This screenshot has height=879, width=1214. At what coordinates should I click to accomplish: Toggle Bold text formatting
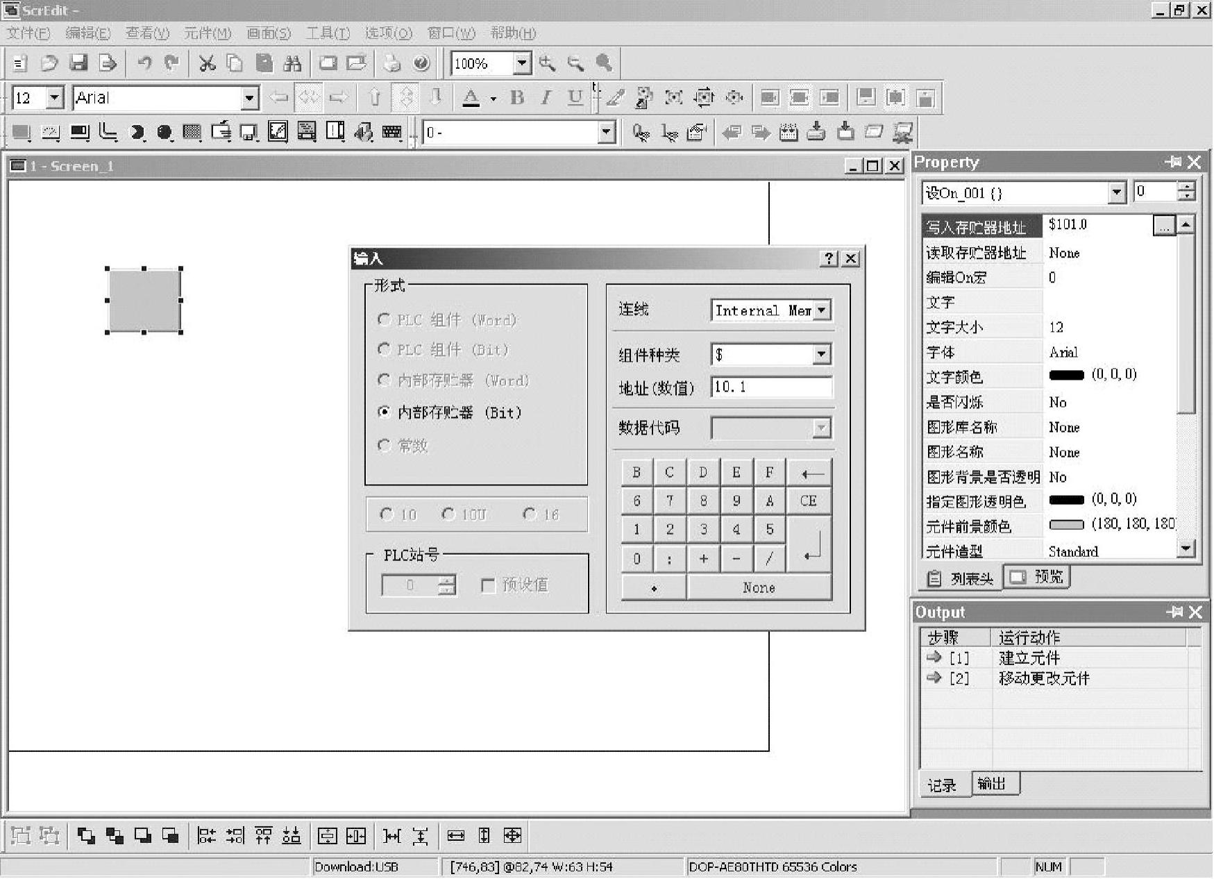click(516, 98)
